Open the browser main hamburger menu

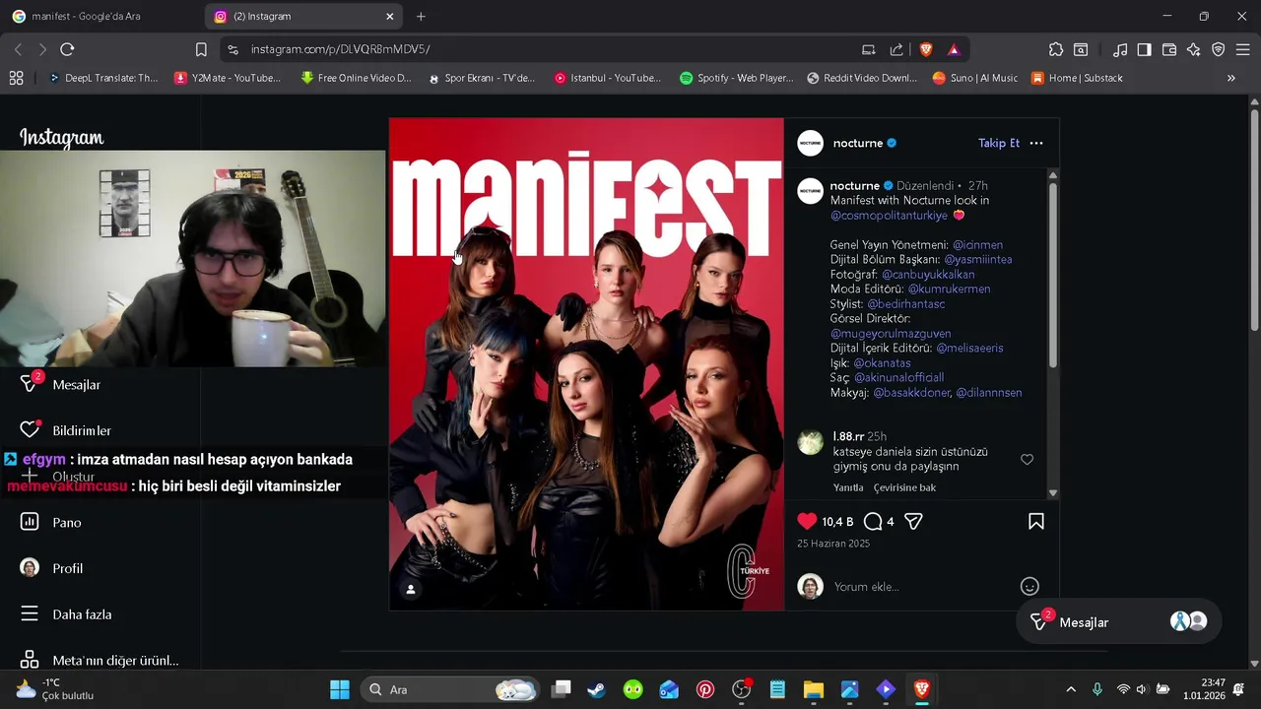[x=1243, y=49]
